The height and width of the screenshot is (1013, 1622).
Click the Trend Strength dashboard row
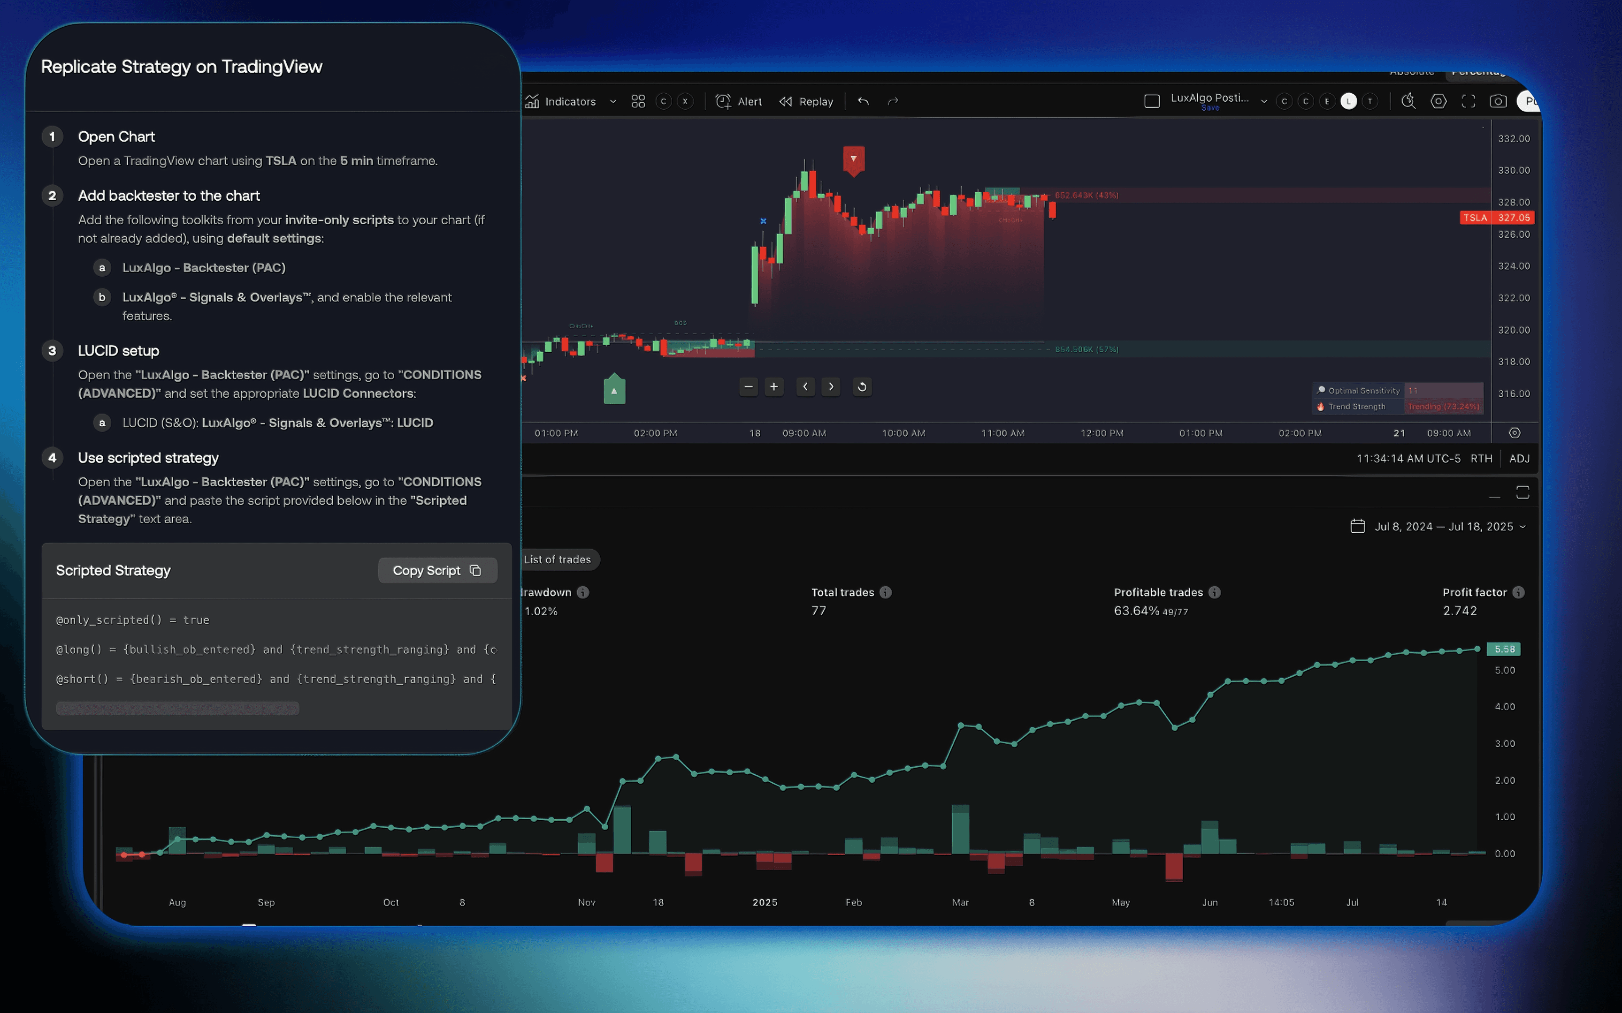coord(1398,407)
